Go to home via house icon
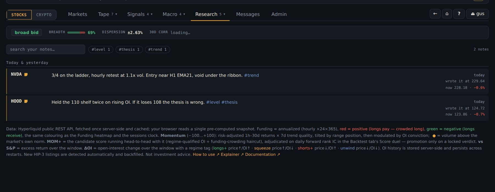 pyautogui.click(x=447, y=14)
